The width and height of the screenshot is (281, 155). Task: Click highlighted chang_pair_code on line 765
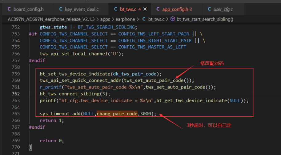(x=117, y=114)
